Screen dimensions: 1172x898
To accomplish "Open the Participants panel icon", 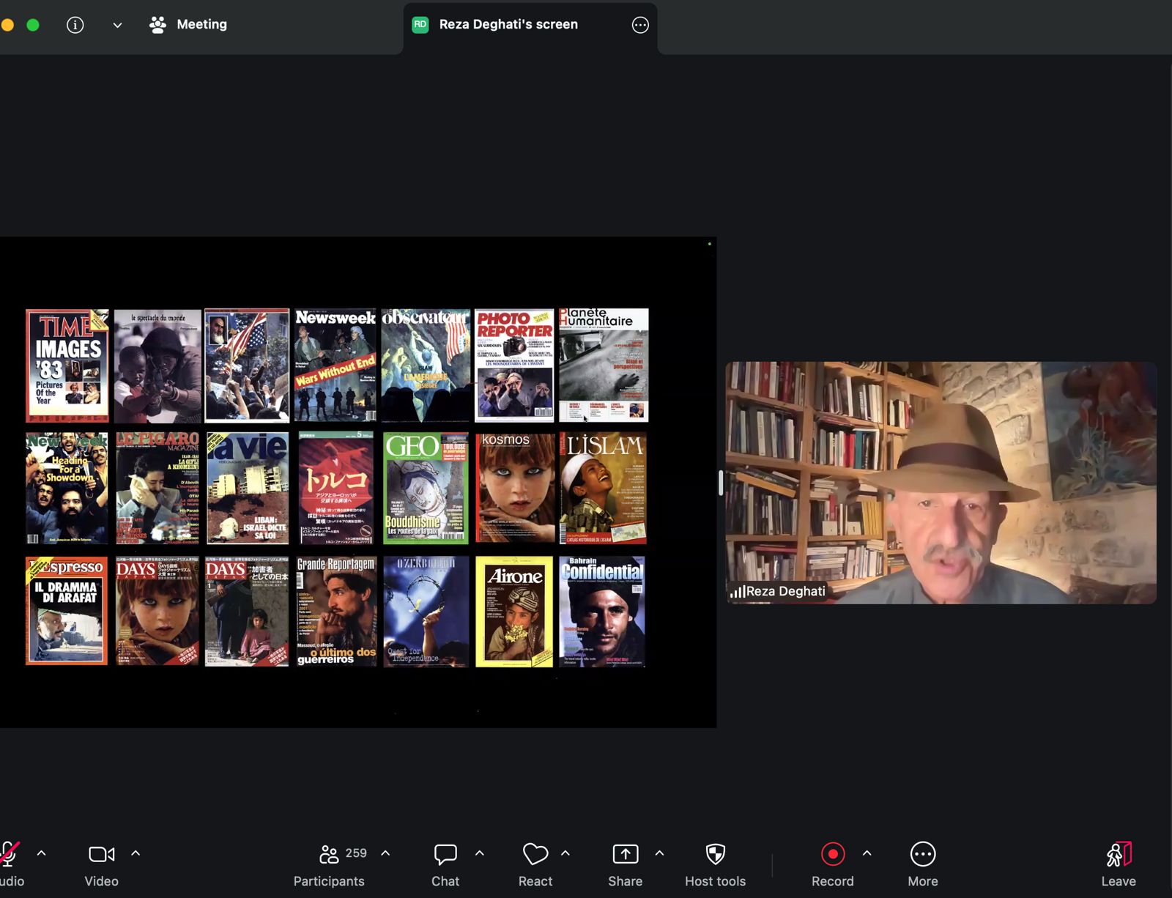I will tap(329, 854).
